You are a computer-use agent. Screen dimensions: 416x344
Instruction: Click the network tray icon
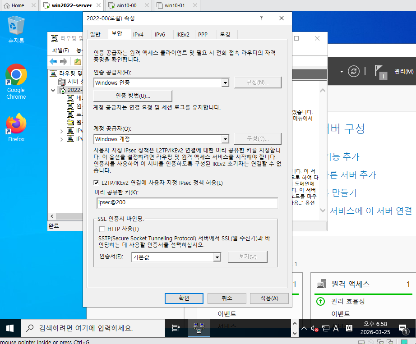tap(325, 329)
